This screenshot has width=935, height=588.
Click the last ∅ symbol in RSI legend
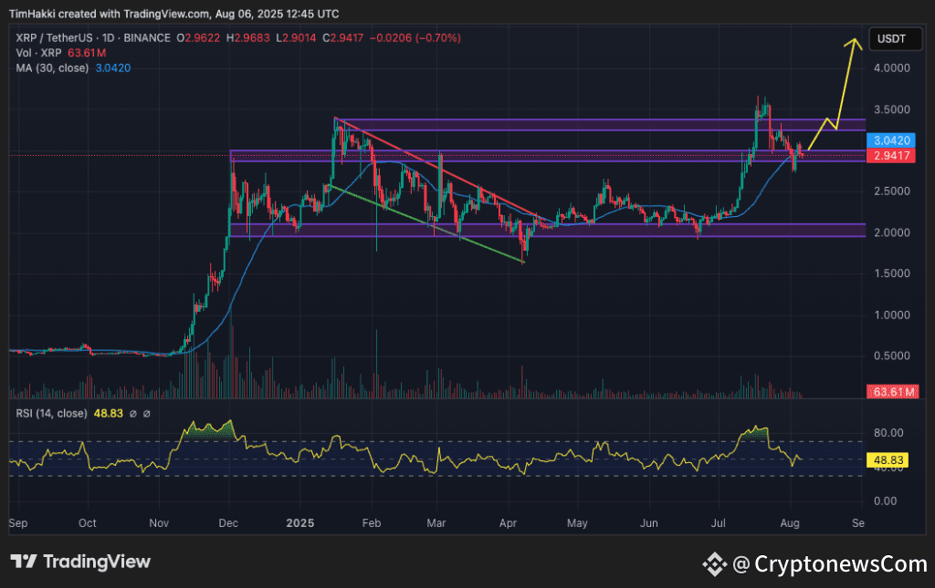[x=147, y=414]
